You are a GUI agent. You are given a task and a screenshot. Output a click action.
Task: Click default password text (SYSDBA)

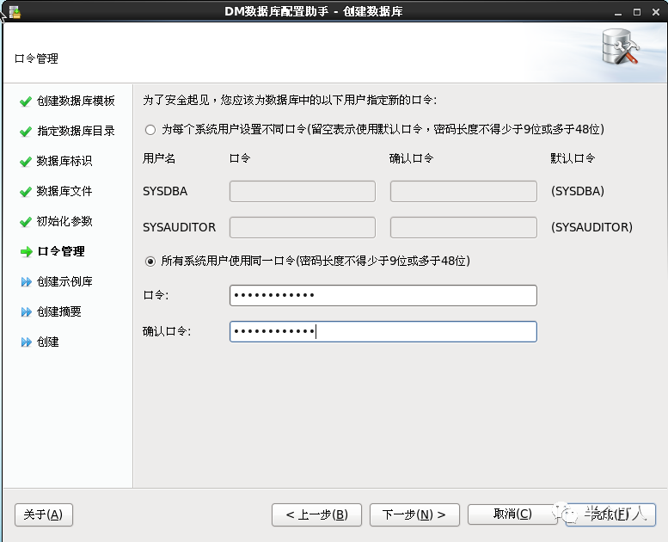pyautogui.click(x=578, y=192)
